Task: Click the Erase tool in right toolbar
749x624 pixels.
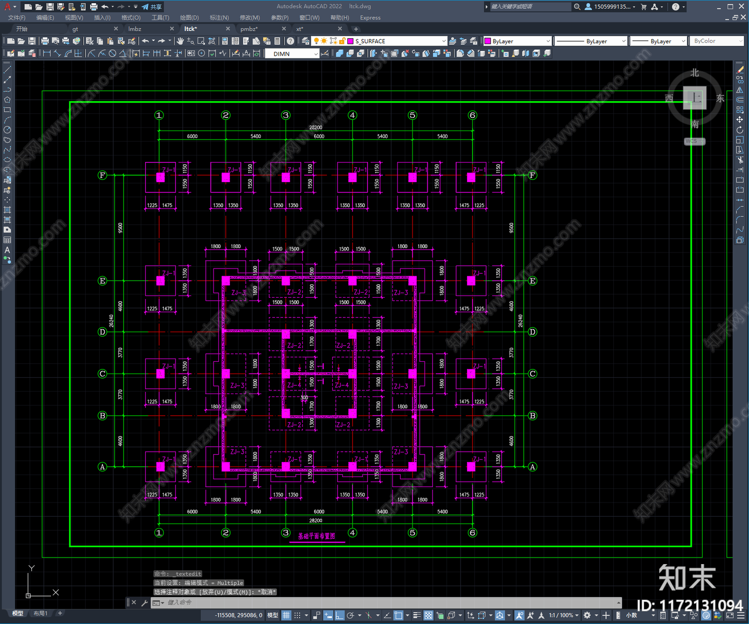Action: (x=740, y=70)
